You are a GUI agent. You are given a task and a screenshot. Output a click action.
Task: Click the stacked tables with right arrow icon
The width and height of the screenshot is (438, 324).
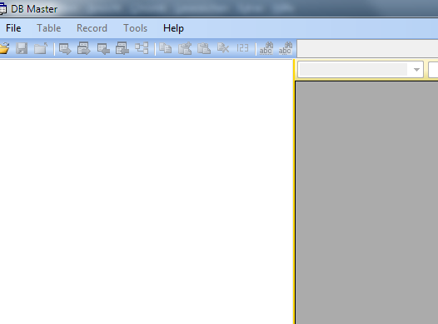click(x=84, y=48)
